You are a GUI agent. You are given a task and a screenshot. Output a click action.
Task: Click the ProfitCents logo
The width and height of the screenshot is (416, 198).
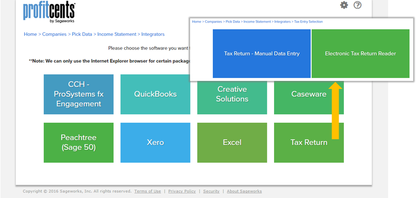(49, 12)
